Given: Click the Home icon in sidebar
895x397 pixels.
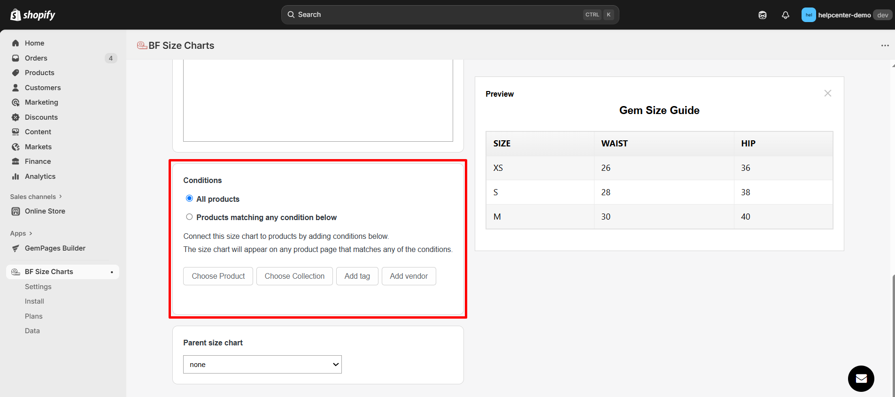Looking at the screenshot, I should tap(15, 43).
